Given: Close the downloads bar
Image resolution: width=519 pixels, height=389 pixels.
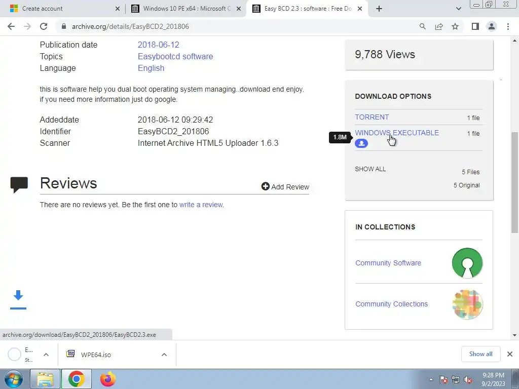Looking at the screenshot, I should pos(510,354).
